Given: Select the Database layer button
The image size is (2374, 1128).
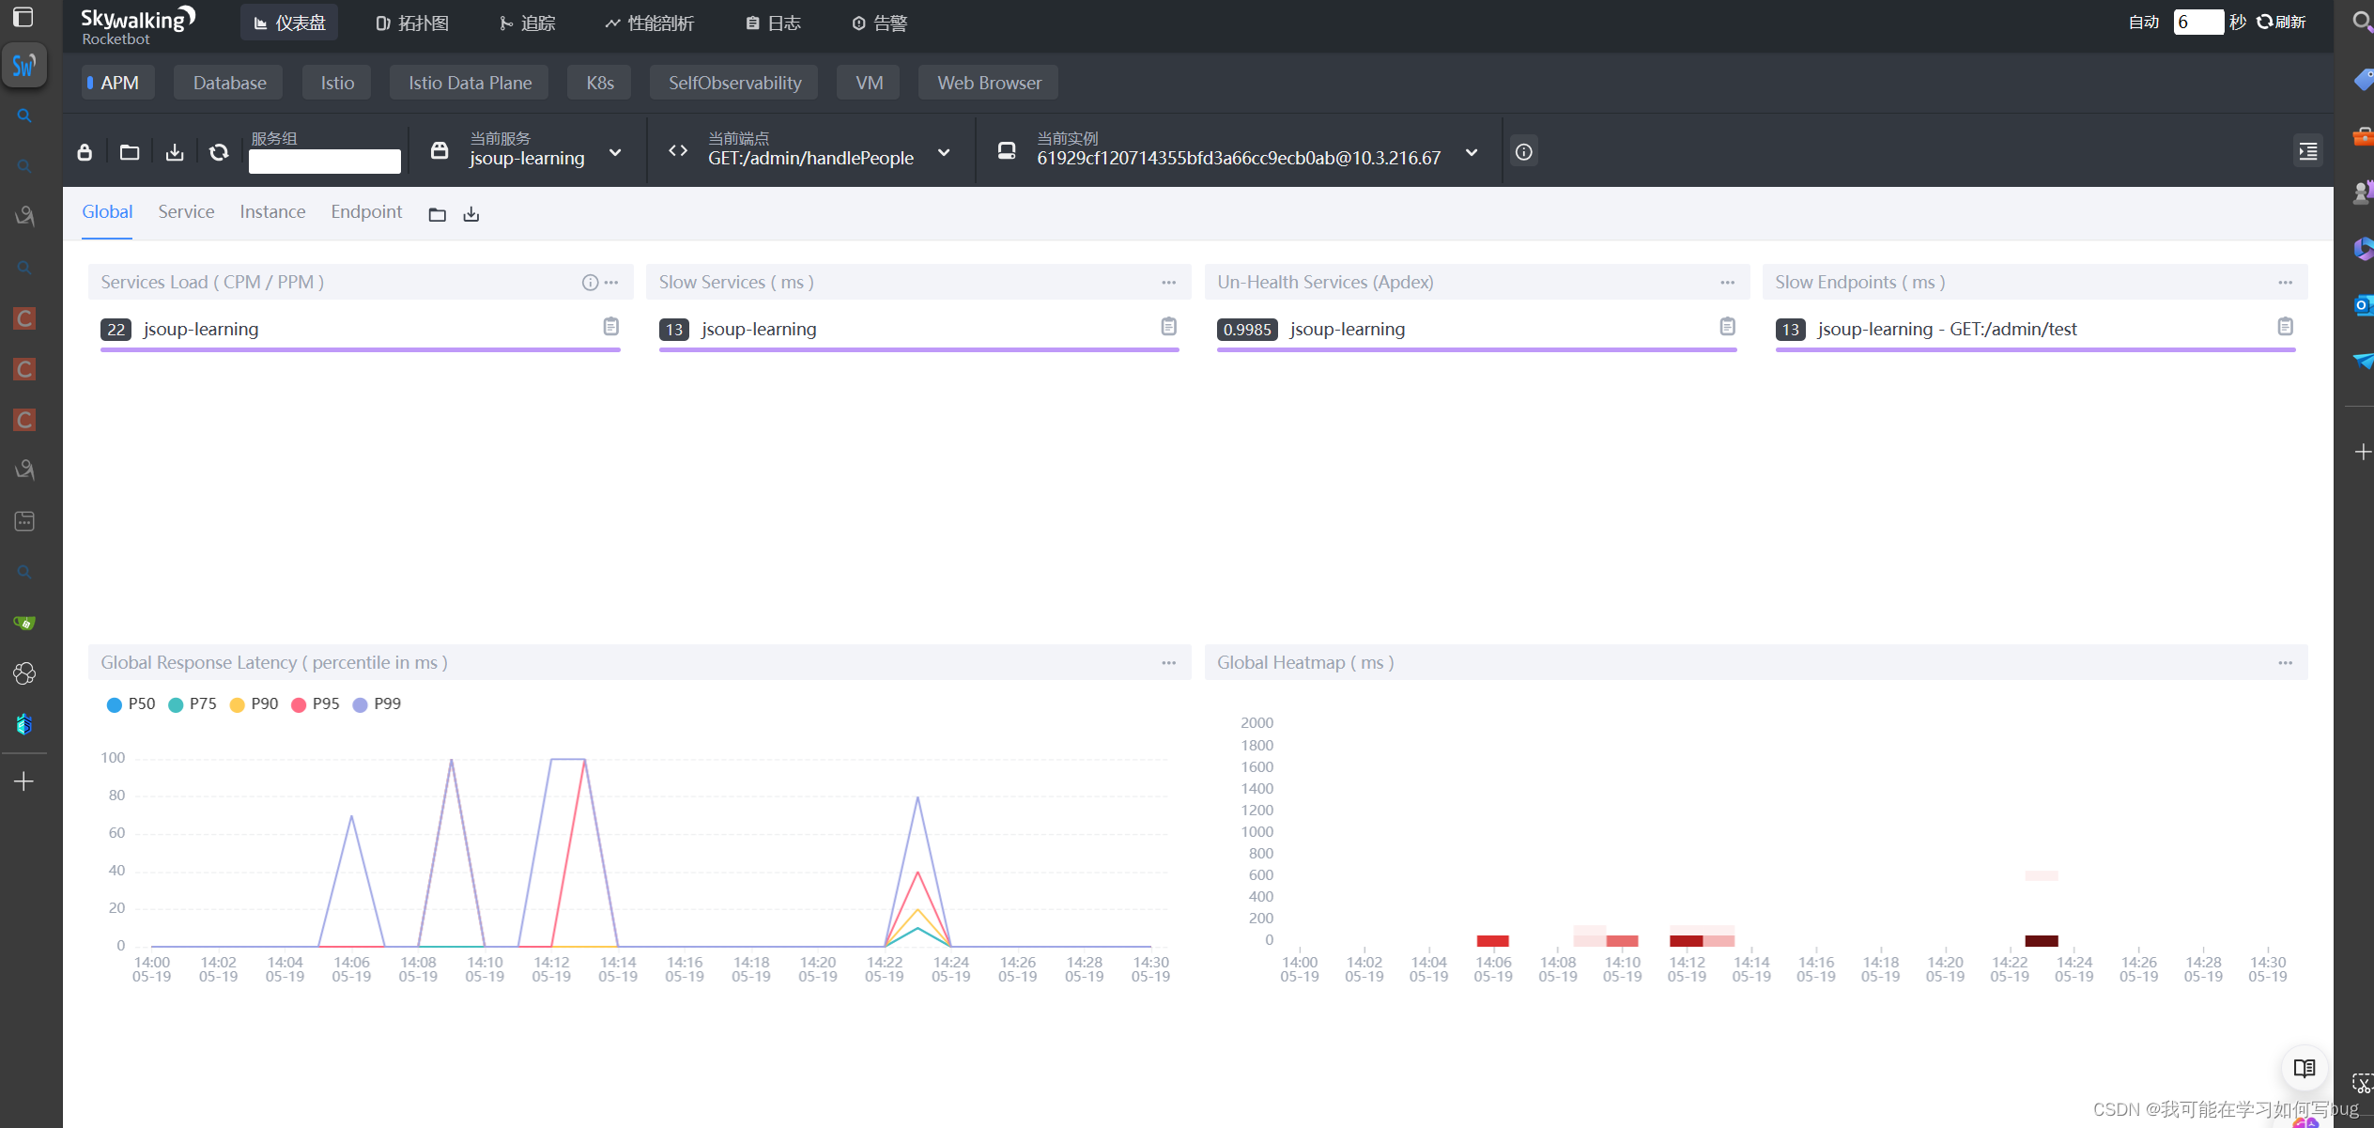Looking at the screenshot, I should [227, 82].
